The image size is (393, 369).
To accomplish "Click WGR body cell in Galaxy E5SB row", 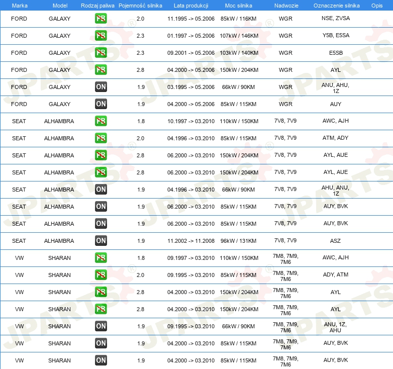I will click(285, 53).
